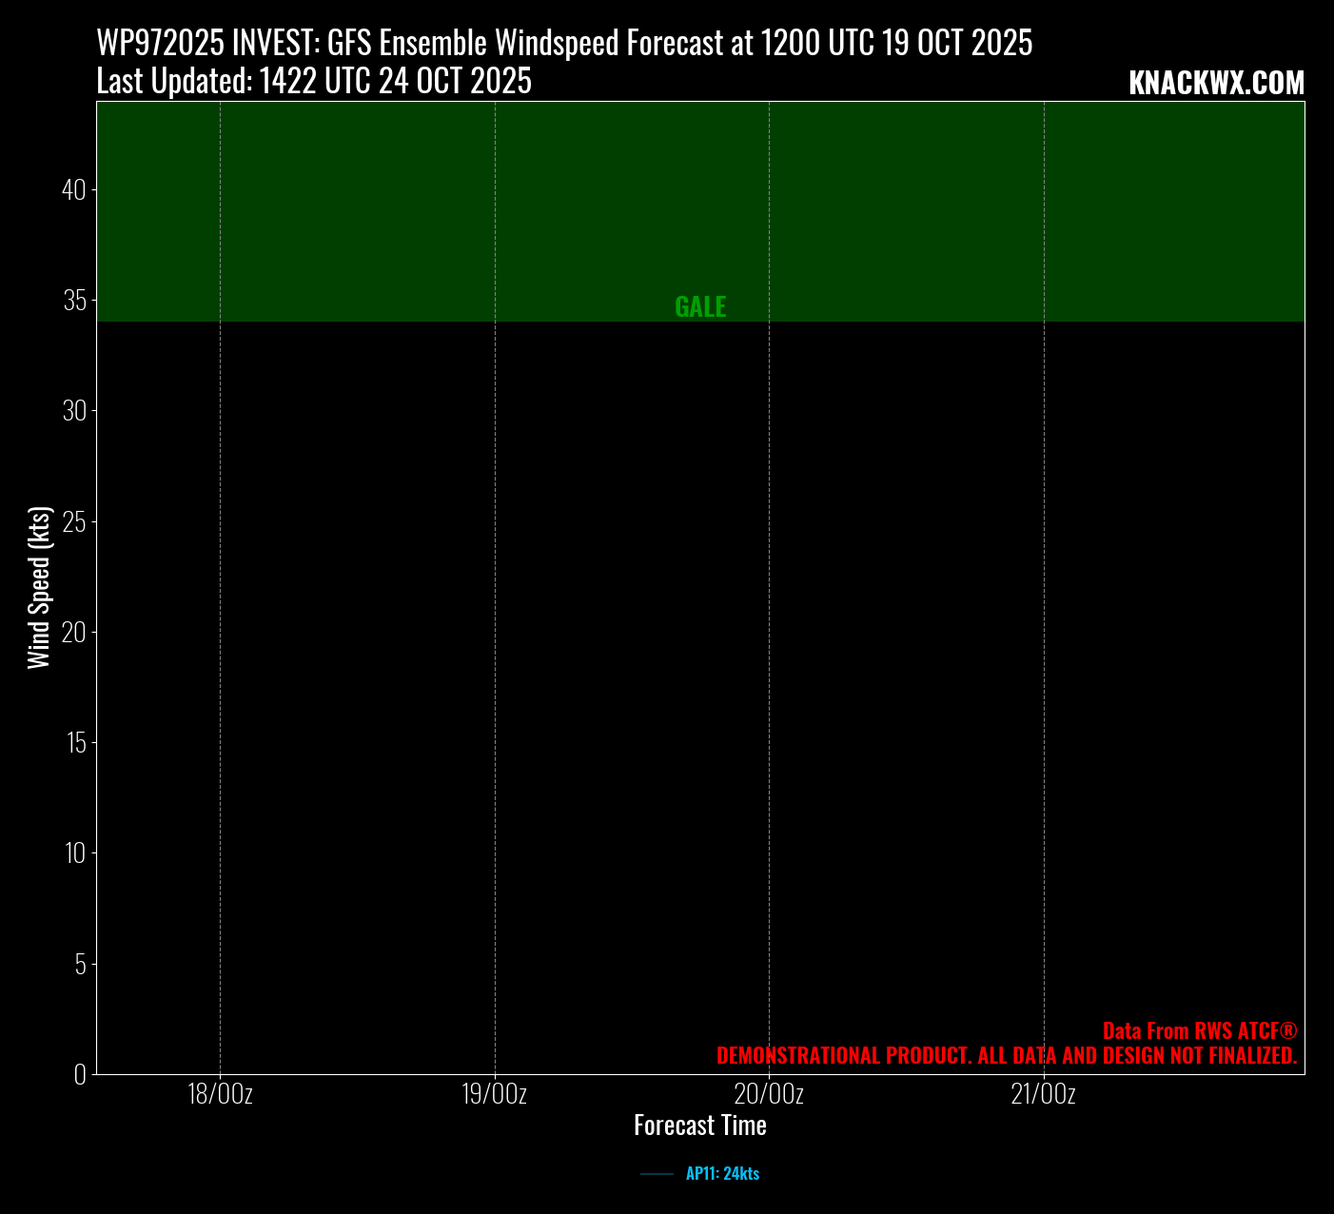Click the KNACKWX.COM watermark link
Viewport: 1334px width, 1214px height.
[1216, 84]
